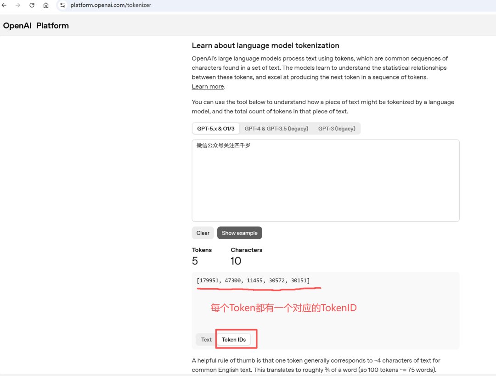
Task: Clear the tokenizer input with Clear button
Action: pyautogui.click(x=203, y=233)
